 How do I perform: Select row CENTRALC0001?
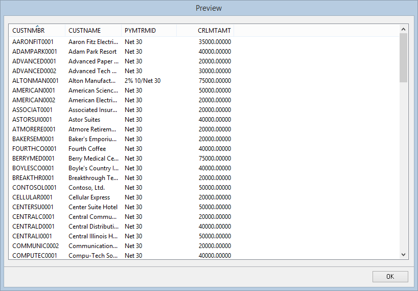tap(122, 217)
